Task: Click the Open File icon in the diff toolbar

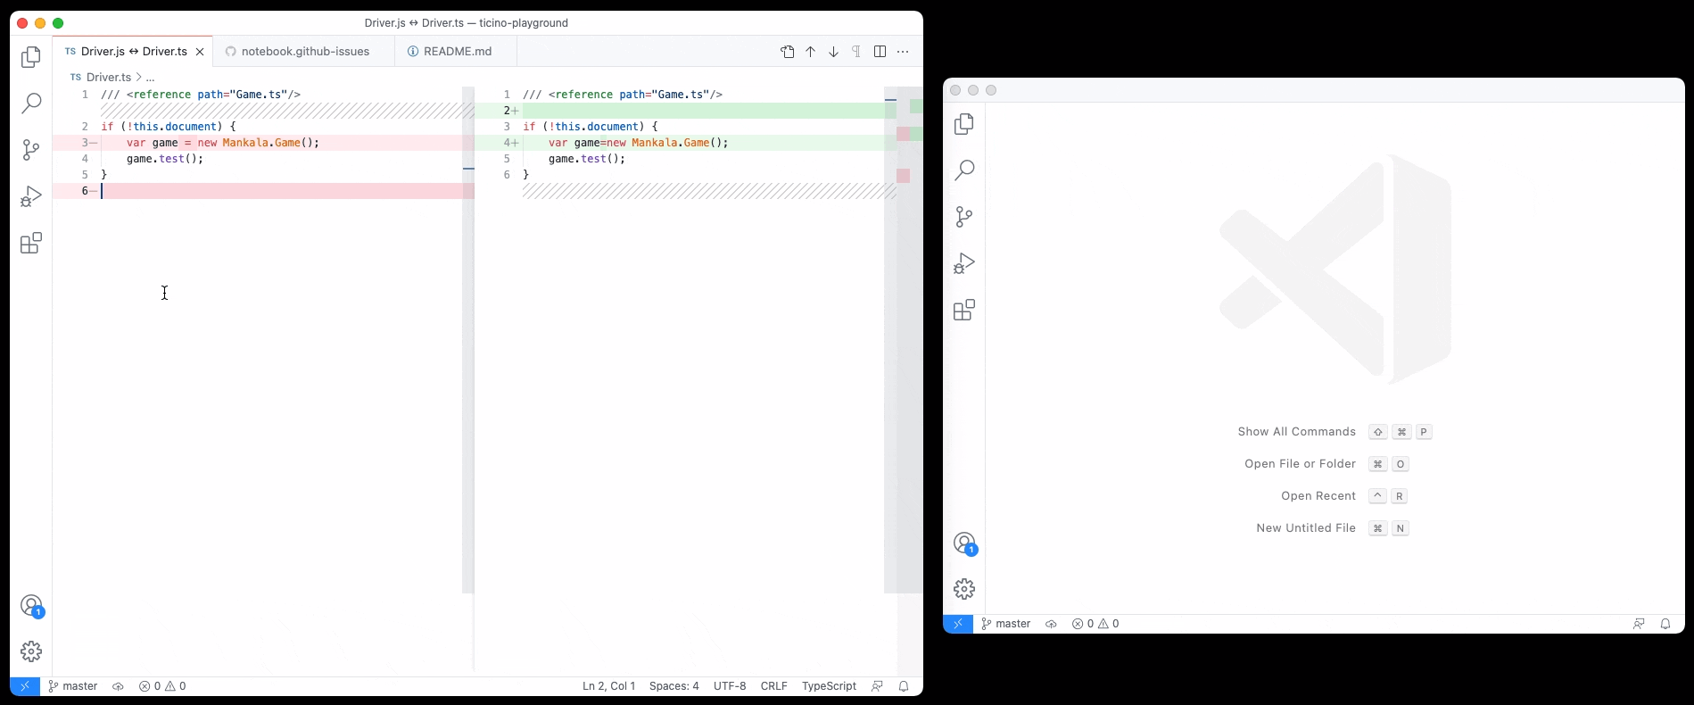Action: [788, 52]
